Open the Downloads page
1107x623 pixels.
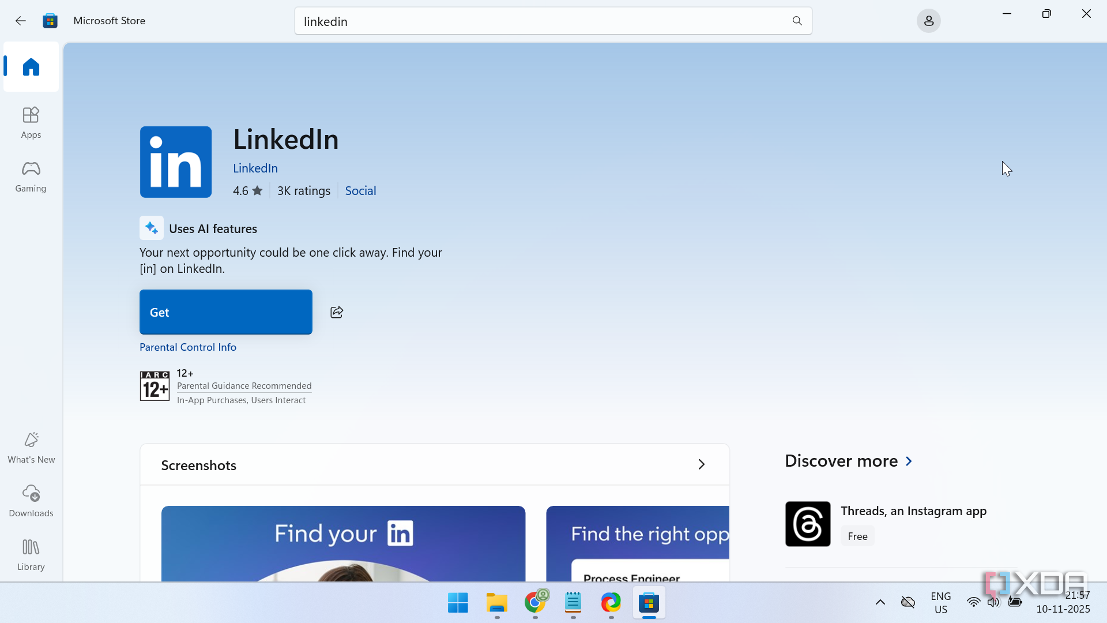[31, 501]
